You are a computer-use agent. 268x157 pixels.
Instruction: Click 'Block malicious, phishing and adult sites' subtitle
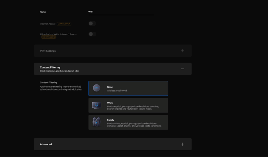[60, 71]
